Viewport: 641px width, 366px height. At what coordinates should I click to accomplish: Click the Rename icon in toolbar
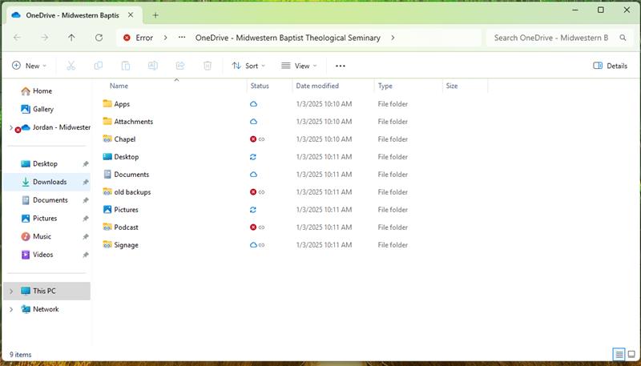click(x=153, y=66)
